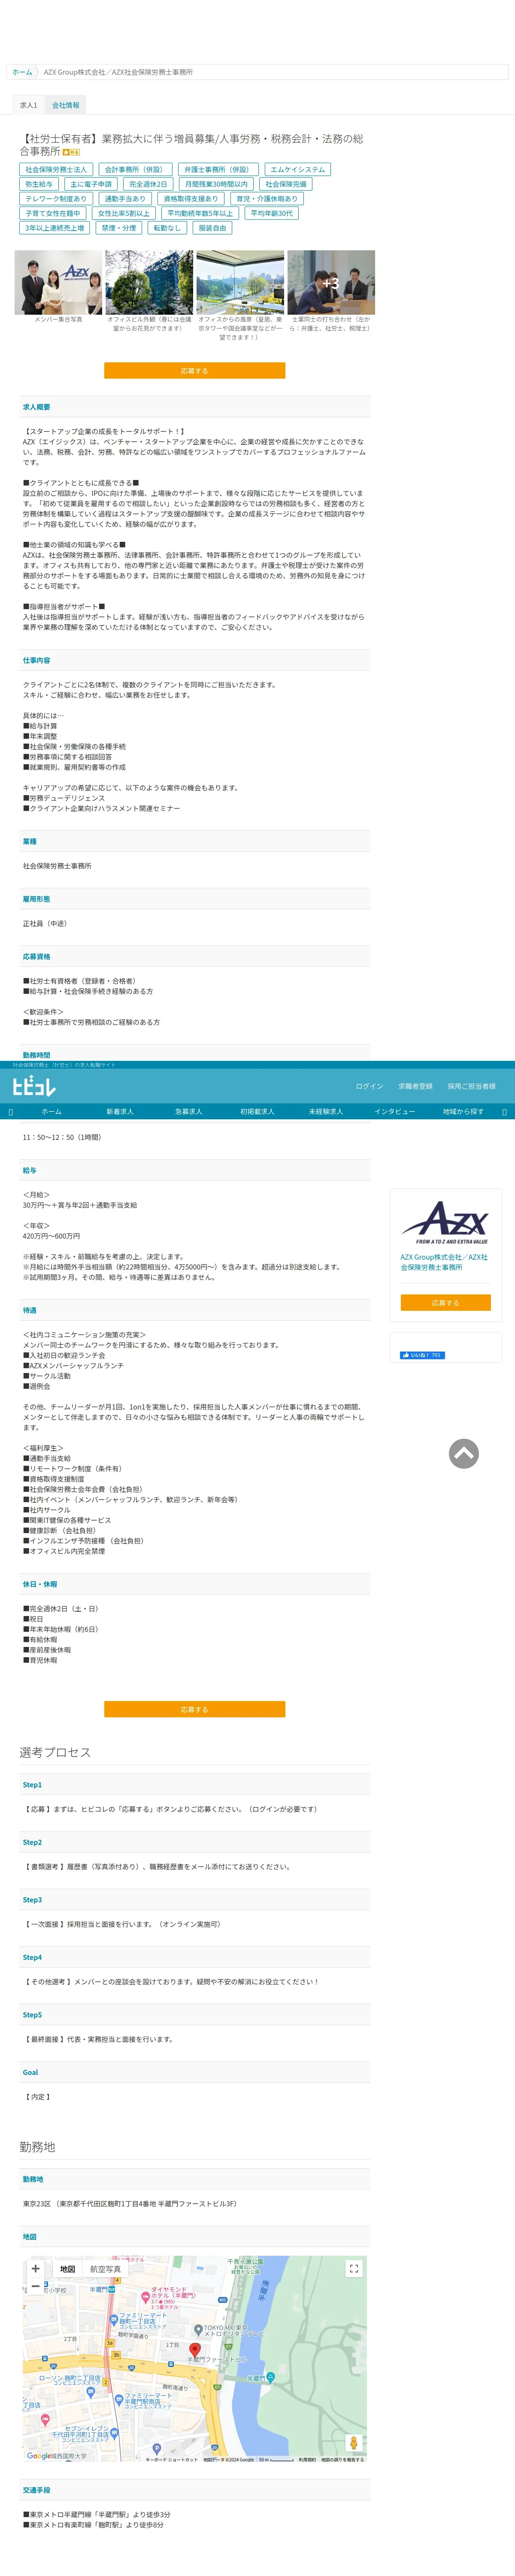Open the オフィスからの風景 photo thumbnail
This screenshot has height=2576, width=515.
tap(240, 282)
